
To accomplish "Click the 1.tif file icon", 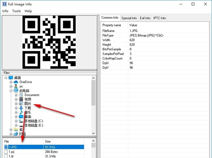I will (x=6, y=156).
